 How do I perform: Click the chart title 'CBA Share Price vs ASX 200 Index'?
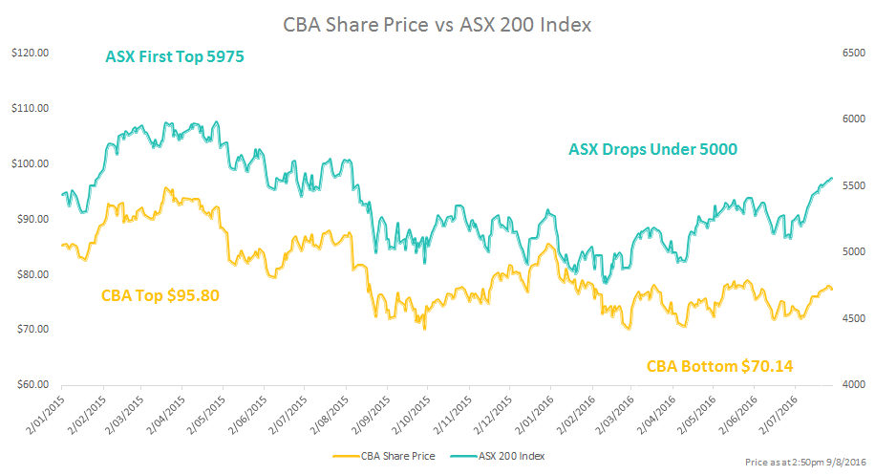[437, 24]
